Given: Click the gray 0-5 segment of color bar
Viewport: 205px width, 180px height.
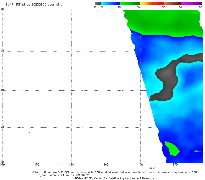Looking at the screenshot, I should pyautogui.click(x=98, y=3).
